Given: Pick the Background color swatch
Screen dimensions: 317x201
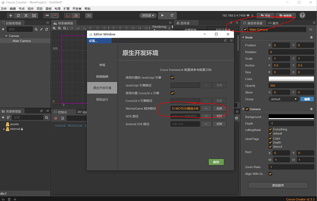Looking at the screenshot, I should pos(291,117).
